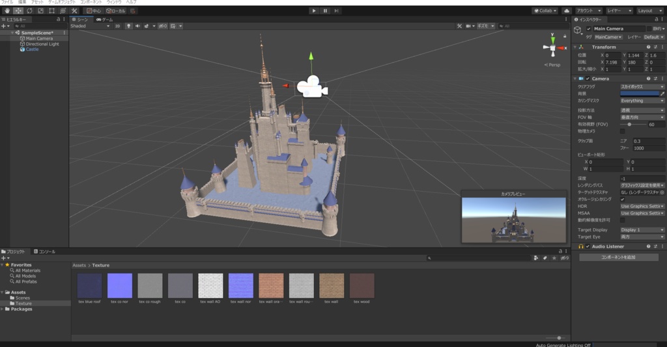Open the Collab button
This screenshot has width=667, height=347.
545,10
